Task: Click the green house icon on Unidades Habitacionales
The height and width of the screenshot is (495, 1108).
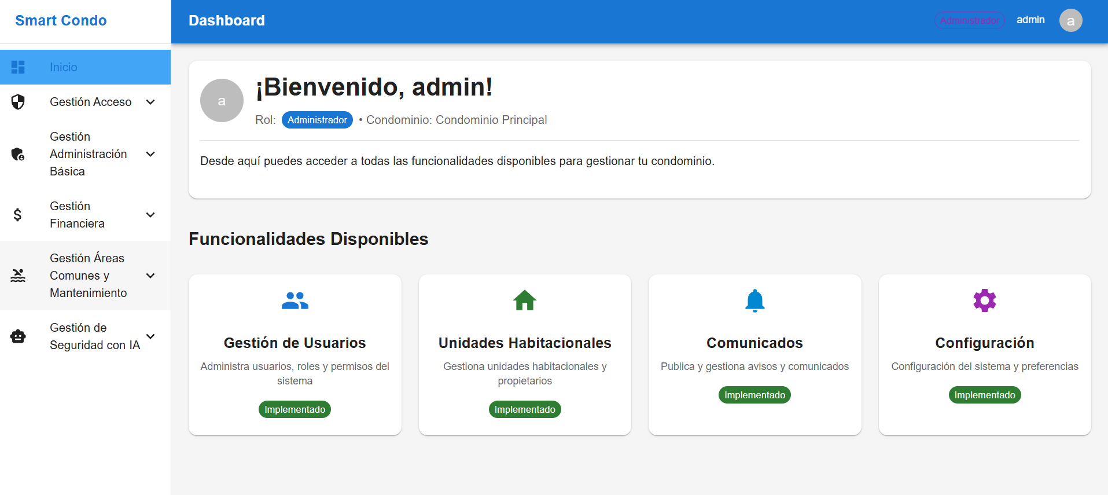Action: tap(525, 300)
